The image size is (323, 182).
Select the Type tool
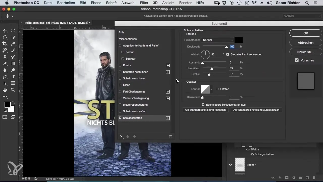(13, 77)
